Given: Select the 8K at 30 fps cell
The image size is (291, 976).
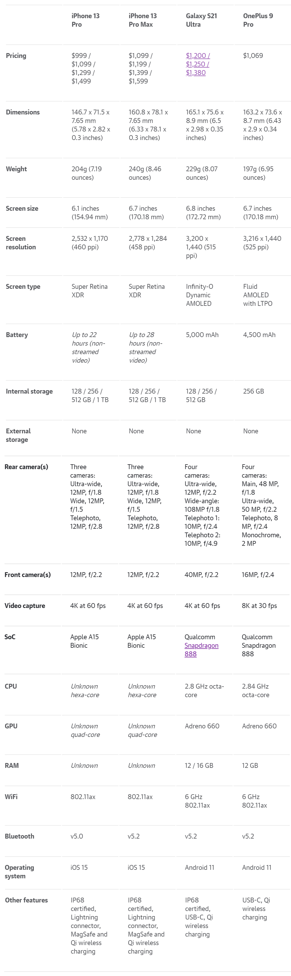Looking at the screenshot, I should 259,605.
